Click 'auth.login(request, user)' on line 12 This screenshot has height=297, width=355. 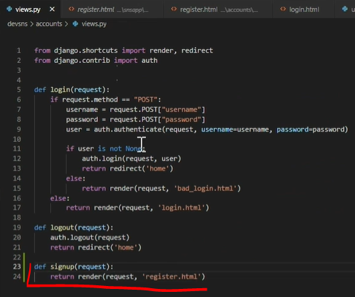coord(131,159)
